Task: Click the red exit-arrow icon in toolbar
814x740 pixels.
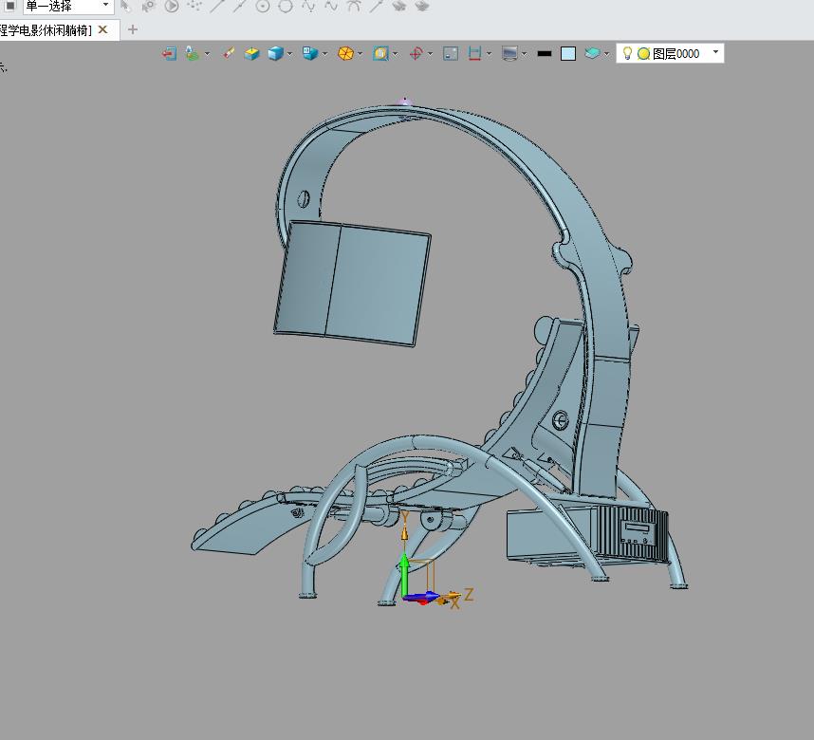Action: (169, 54)
